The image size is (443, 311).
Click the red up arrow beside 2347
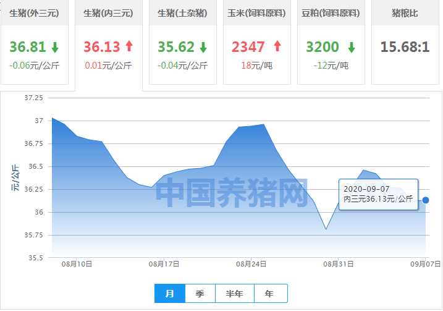[x=277, y=46]
